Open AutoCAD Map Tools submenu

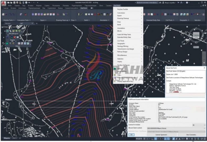tap(128, 34)
